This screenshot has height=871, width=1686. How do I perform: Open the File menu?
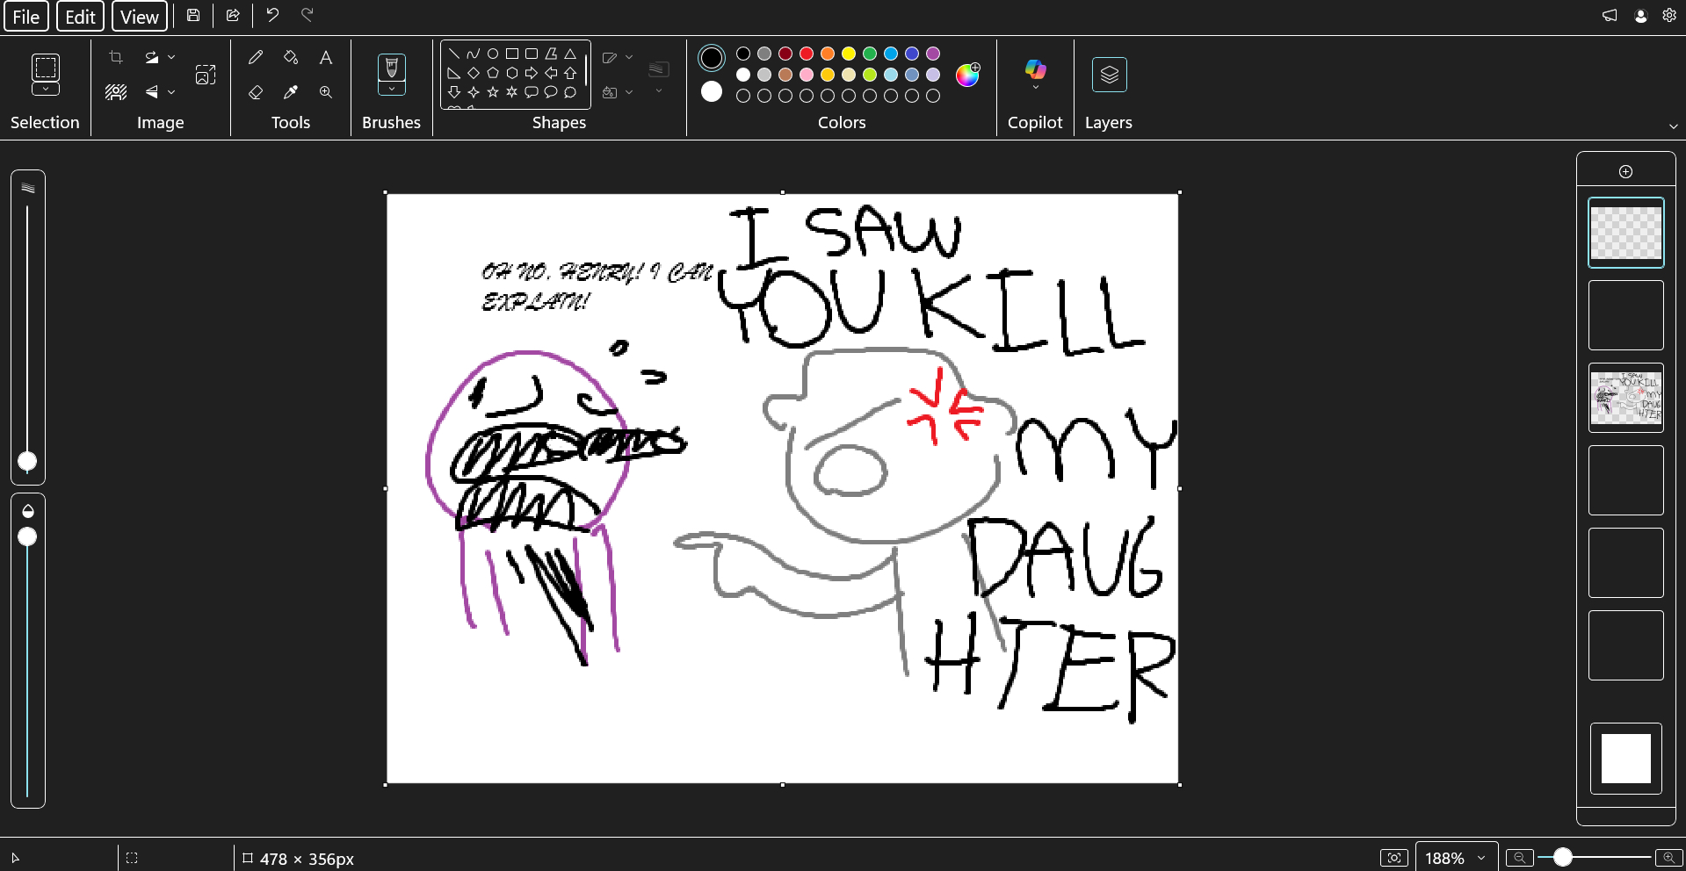tap(25, 17)
